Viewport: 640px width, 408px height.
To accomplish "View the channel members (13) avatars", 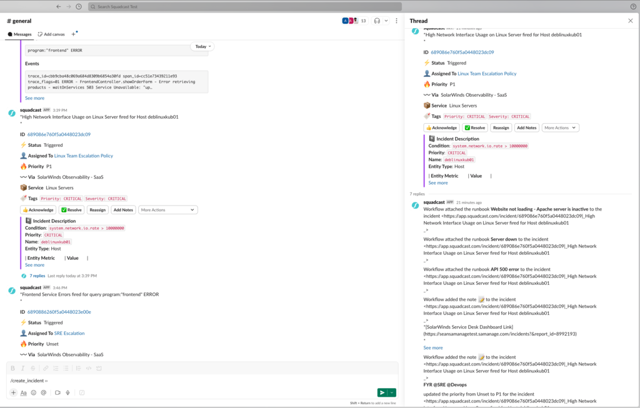I will coord(354,21).
